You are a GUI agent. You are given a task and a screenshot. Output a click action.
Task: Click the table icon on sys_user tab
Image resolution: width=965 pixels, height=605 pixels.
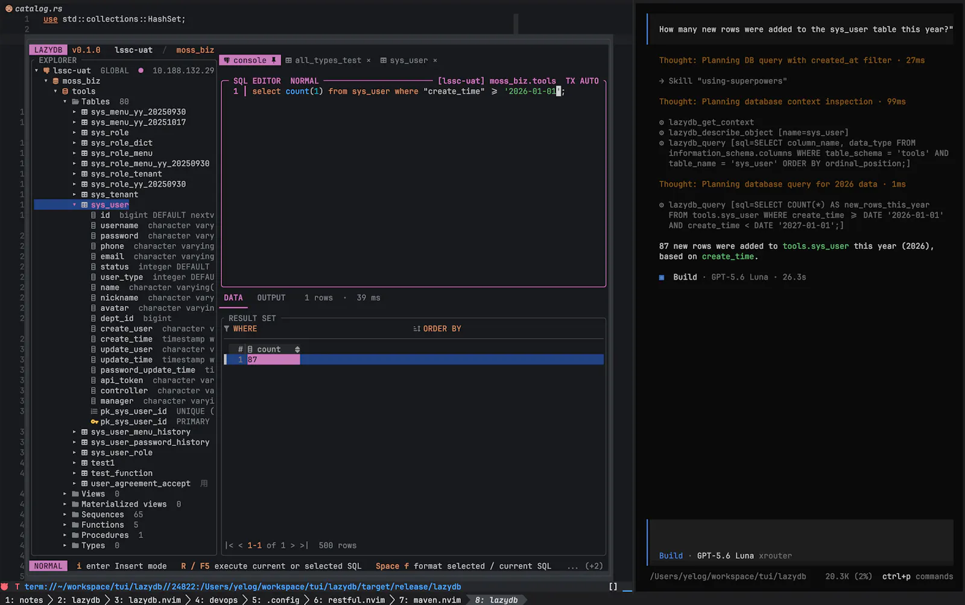point(384,60)
